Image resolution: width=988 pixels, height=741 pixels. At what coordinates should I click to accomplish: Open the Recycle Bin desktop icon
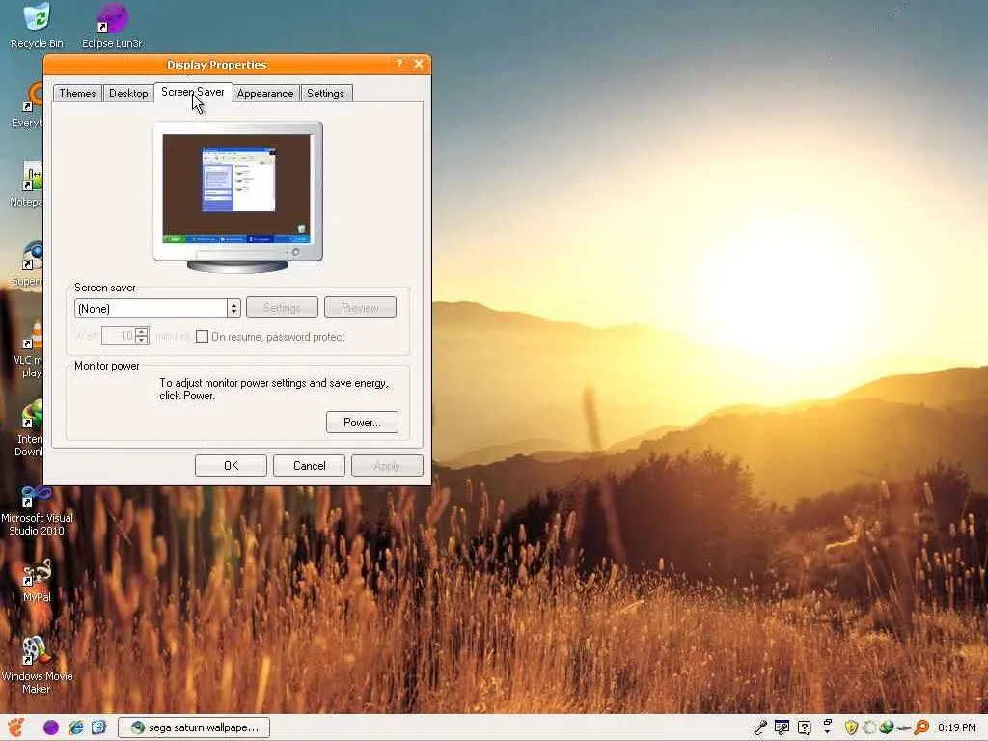pyautogui.click(x=37, y=26)
